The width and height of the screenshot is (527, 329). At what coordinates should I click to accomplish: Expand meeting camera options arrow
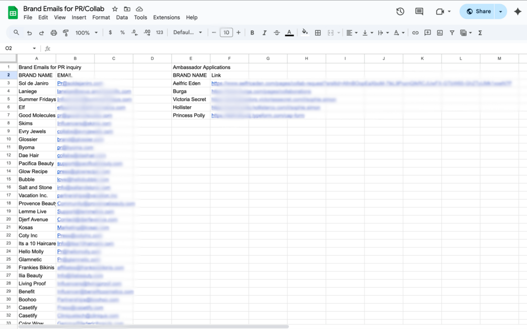tap(449, 12)
